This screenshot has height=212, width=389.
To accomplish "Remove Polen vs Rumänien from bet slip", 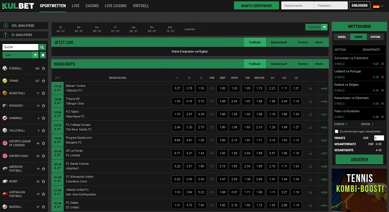I will pyautogui.click(x=382, y=117).
